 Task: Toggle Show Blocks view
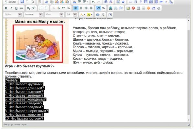point(103,15)
